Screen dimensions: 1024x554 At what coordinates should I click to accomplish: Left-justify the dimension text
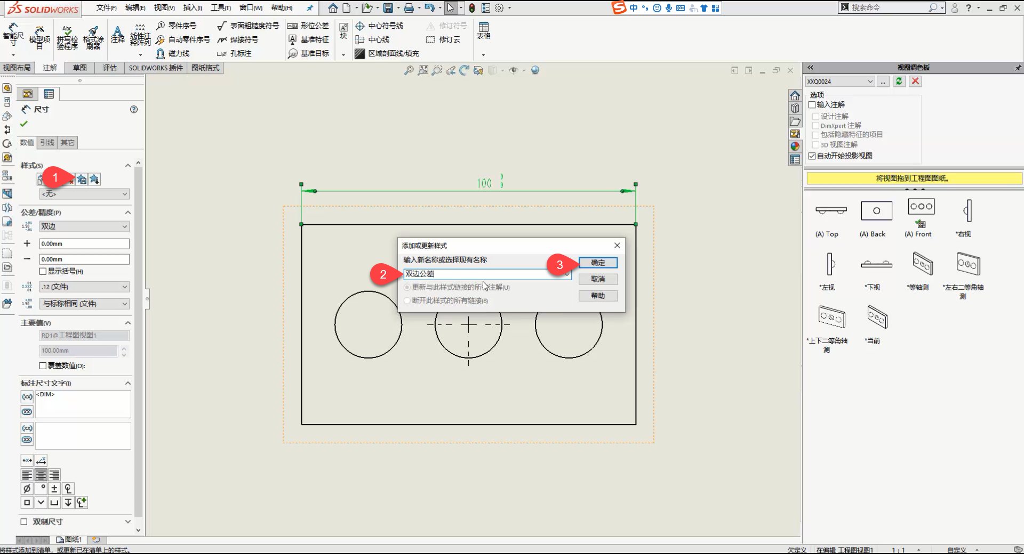tap(27, 475)
